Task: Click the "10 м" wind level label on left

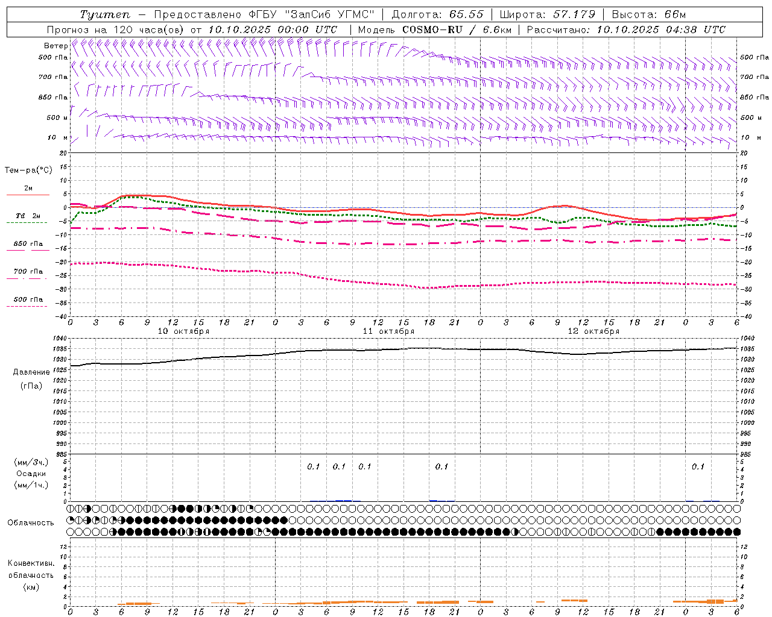Action: [x=57, y=137]
